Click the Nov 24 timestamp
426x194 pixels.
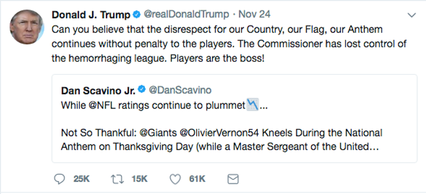tap(254, 15)
